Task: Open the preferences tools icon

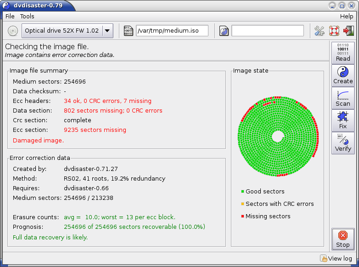Action: tap(320, 31)
